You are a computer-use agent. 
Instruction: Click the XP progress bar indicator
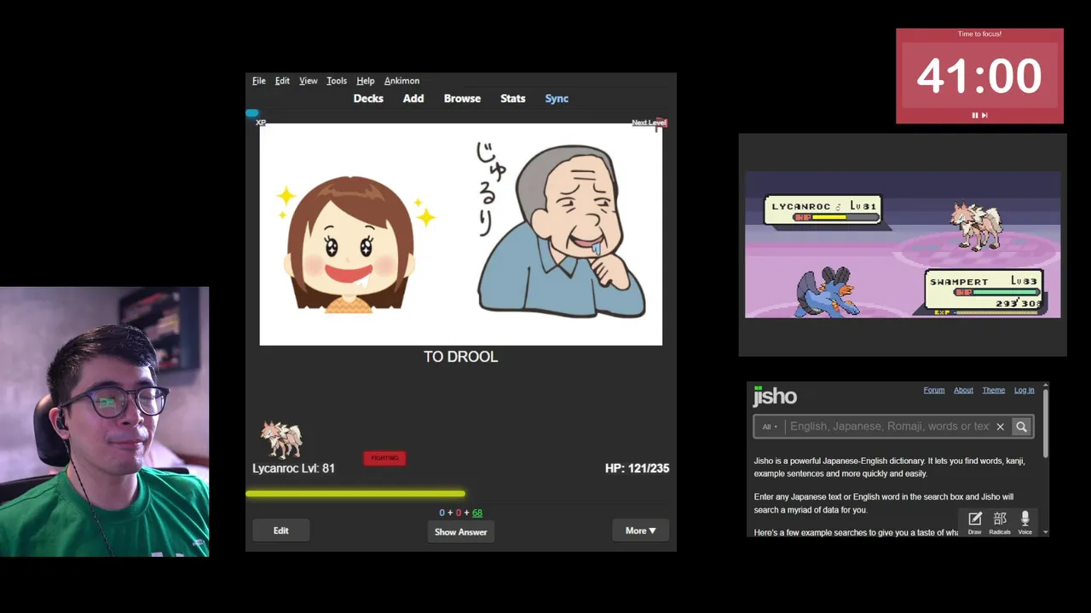[x=251, y=112]
